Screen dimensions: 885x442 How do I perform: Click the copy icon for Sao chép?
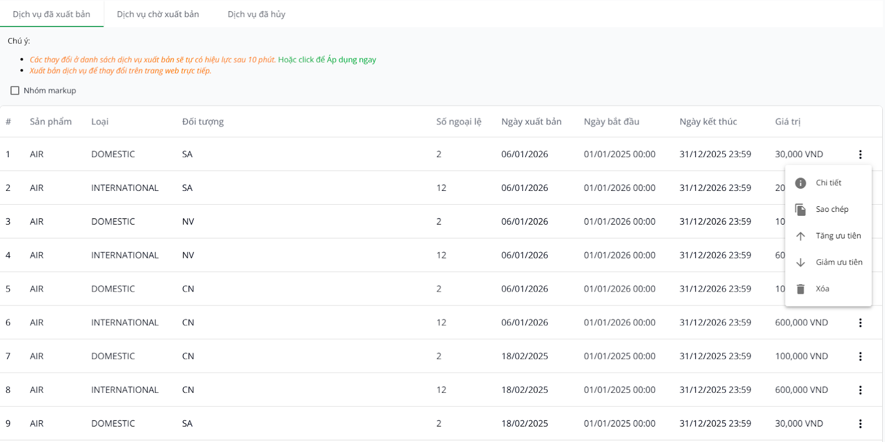(800, 210)
